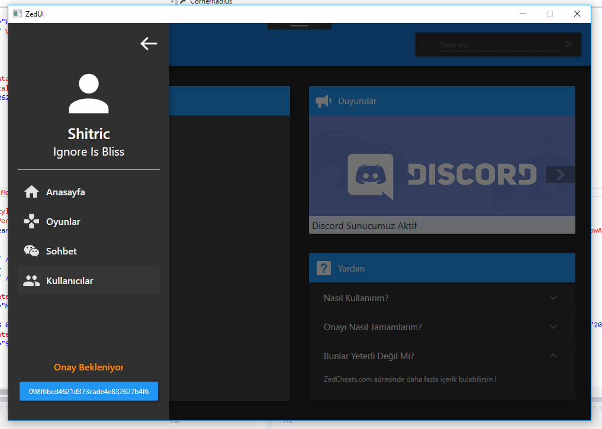Minimize the ZedUI window
This screenshot has height=429, width=602.
(x=523, y=14)
